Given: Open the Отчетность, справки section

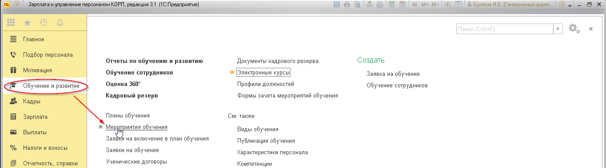Looking at the screenshot, I should coord(45,162).
